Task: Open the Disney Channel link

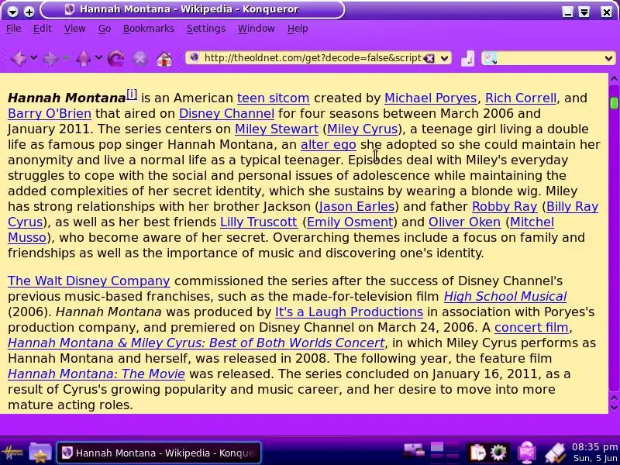Action: pos(226,113)
